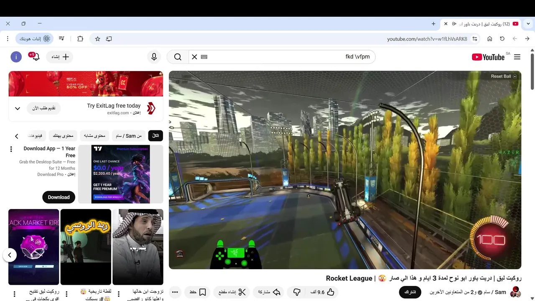Subscribe with the اشتراك button
Image resolution: width=535 pixels, height=301 pixels.
(410, 292)
